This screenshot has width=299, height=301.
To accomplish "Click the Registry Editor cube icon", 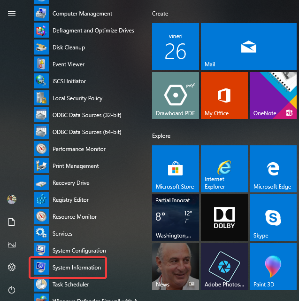I will tap(41, 199).
